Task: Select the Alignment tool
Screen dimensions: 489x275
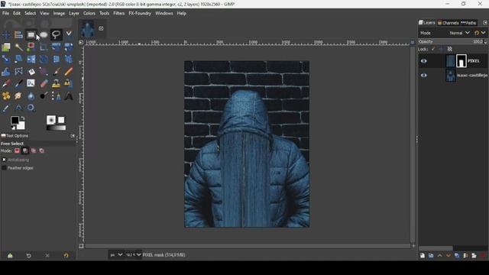Action: tap(18, 34)
